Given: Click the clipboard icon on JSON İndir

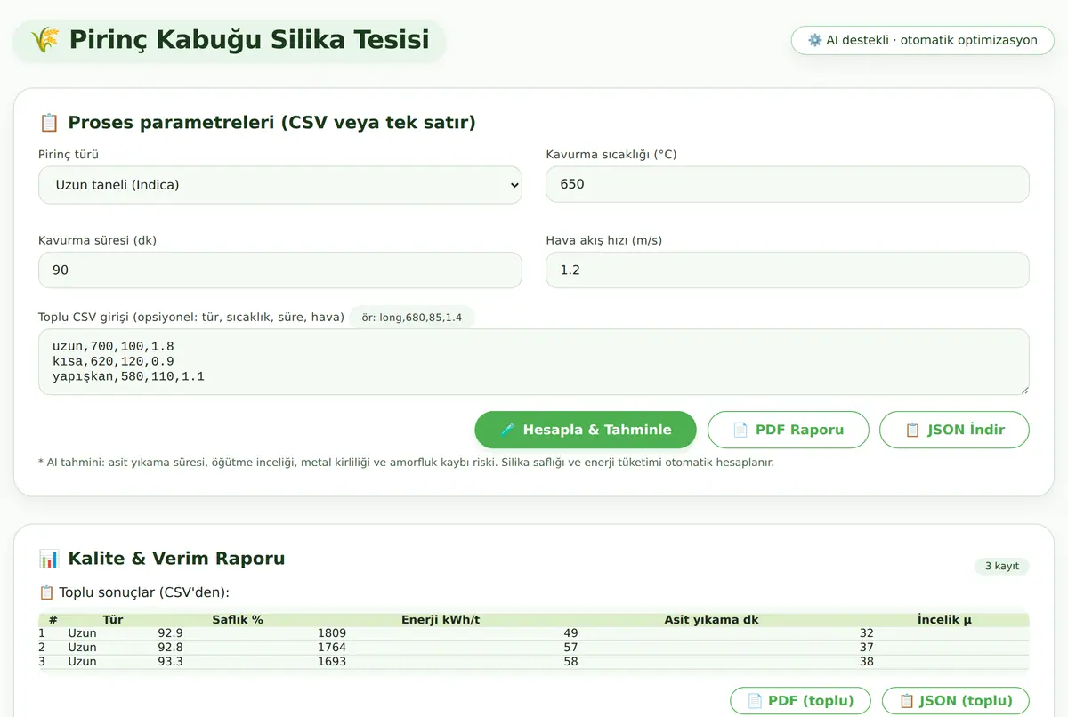Looking at the screenshot, I should pos(912,430).
